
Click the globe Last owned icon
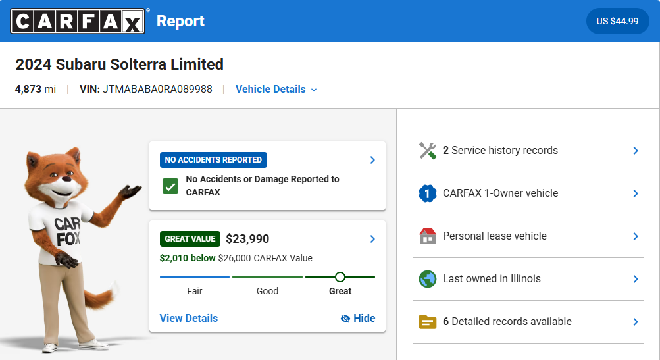point(428,279)
